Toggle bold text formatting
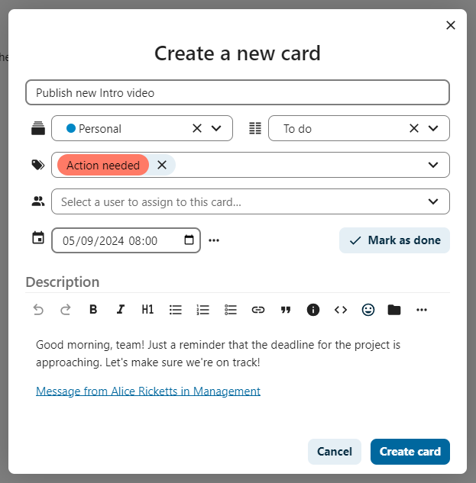 93,310
